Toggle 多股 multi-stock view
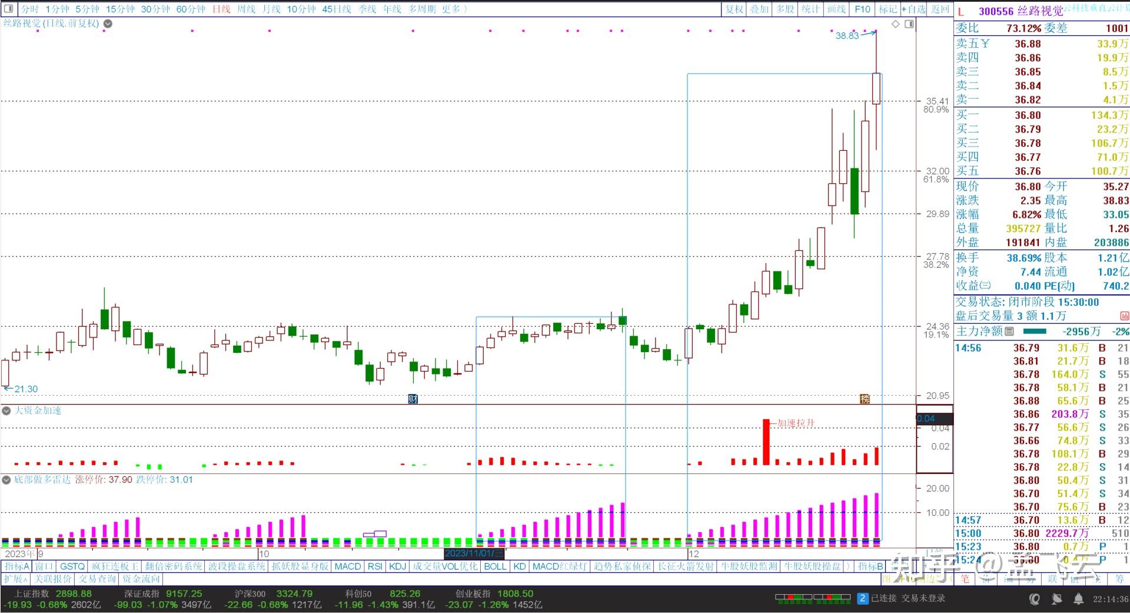1130x613 pixels. pyautogui.click(x=785, y=9)
